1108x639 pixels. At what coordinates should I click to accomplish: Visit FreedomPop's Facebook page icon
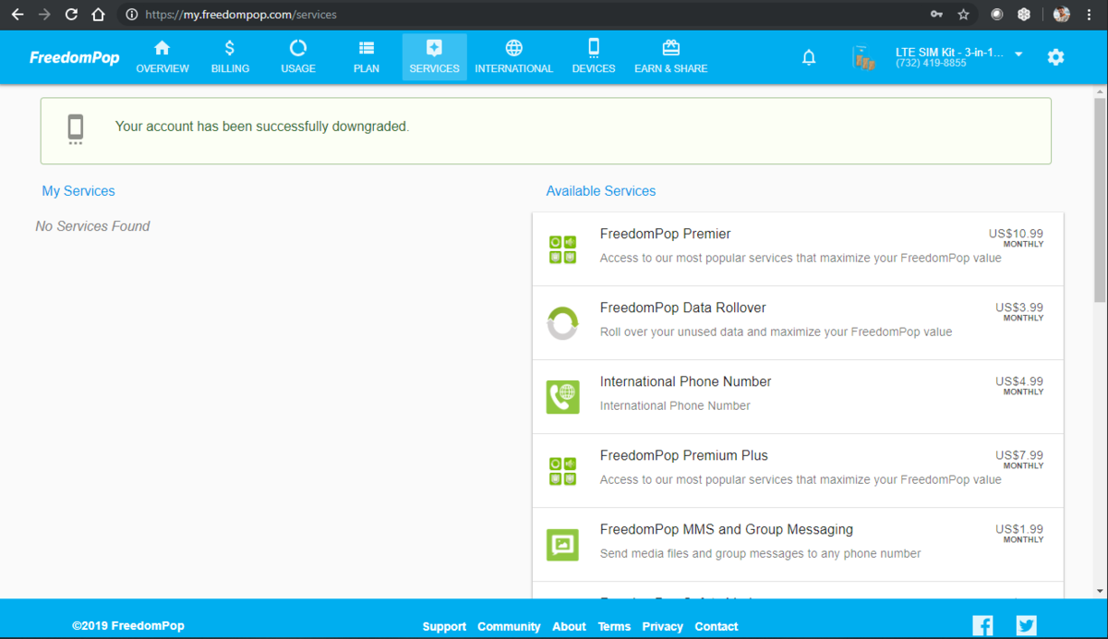983,625
